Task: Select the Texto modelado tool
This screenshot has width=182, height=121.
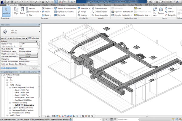Action: click(x=101, y=8)
